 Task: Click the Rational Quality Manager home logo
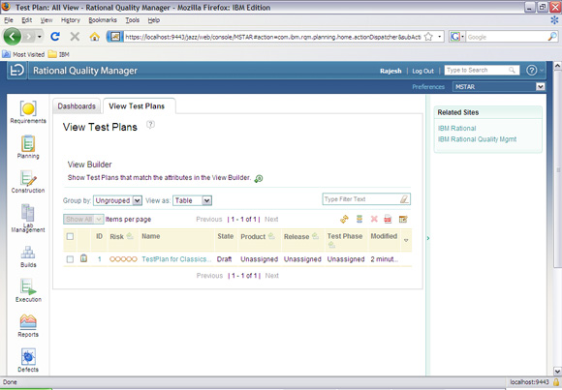16,71
